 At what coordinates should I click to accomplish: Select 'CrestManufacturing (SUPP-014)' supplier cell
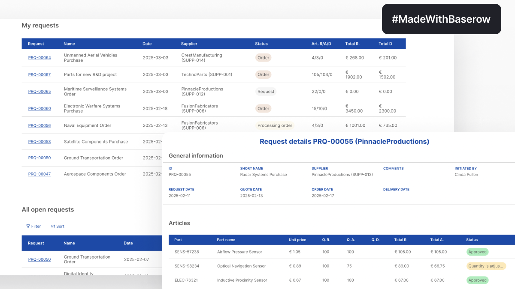pyautogui.click(x=202, y=58)
